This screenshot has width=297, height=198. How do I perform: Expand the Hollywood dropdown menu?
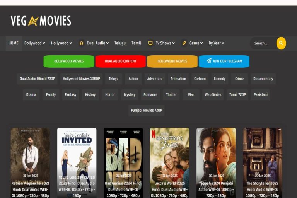tap(61, 43)
